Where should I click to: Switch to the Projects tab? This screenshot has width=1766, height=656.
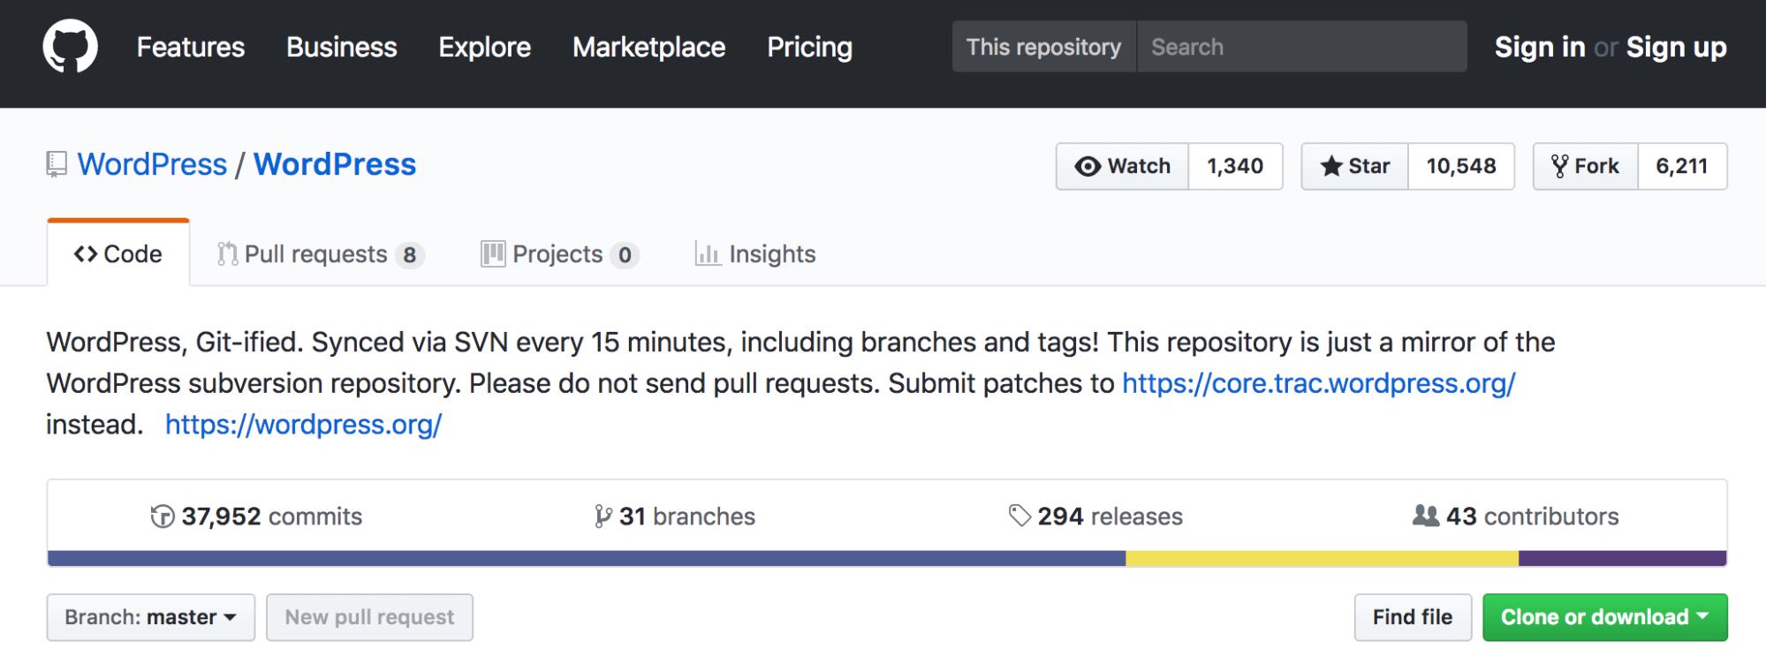[x=557, y=254]
